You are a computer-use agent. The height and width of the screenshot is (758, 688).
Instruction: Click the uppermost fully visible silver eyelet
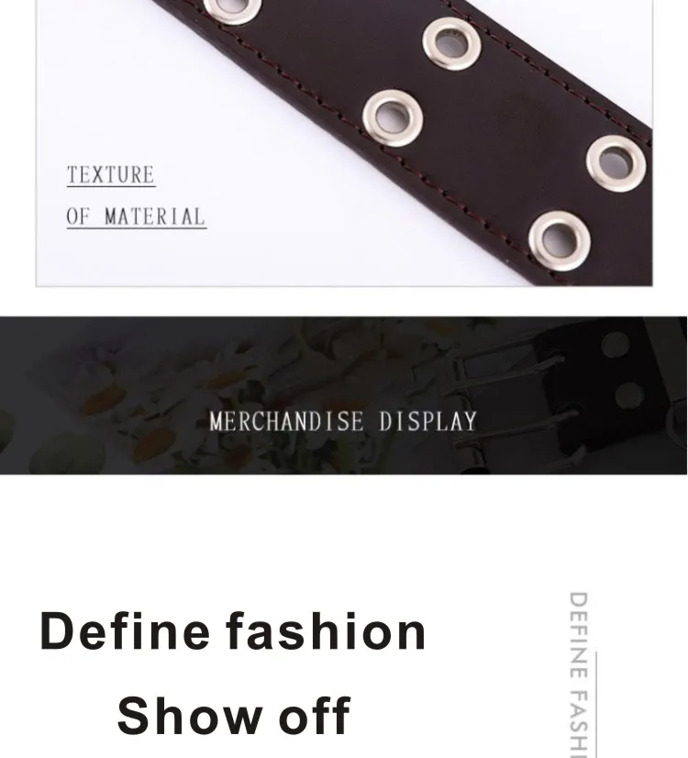(451, 44)
